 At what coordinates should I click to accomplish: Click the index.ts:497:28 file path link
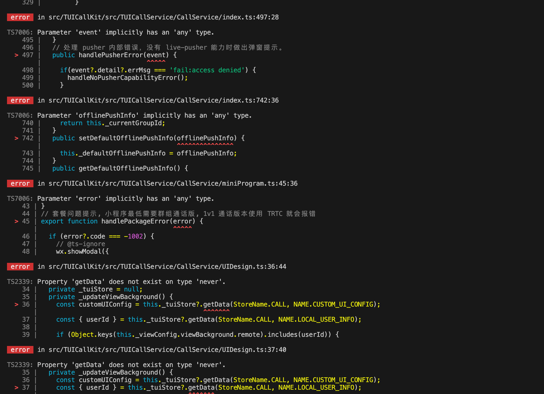tap(163, 17)
